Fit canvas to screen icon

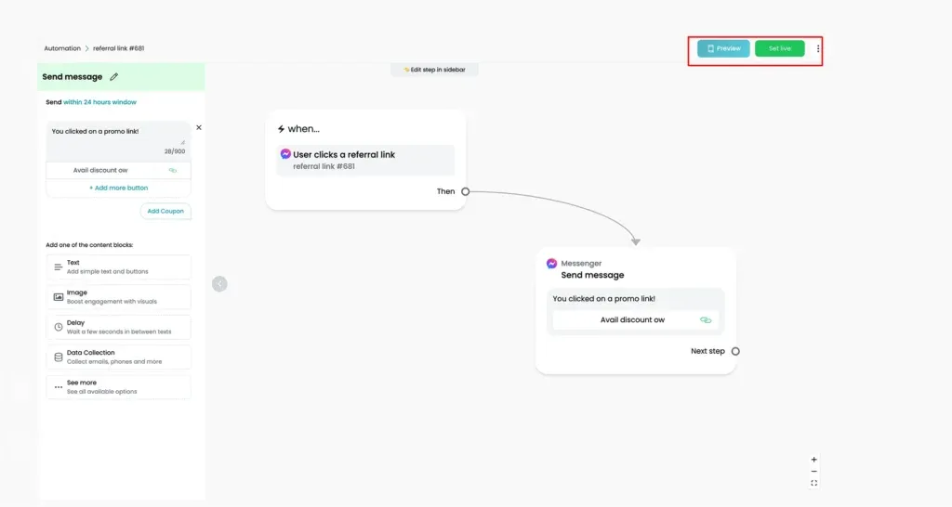[x=813, y=484]
